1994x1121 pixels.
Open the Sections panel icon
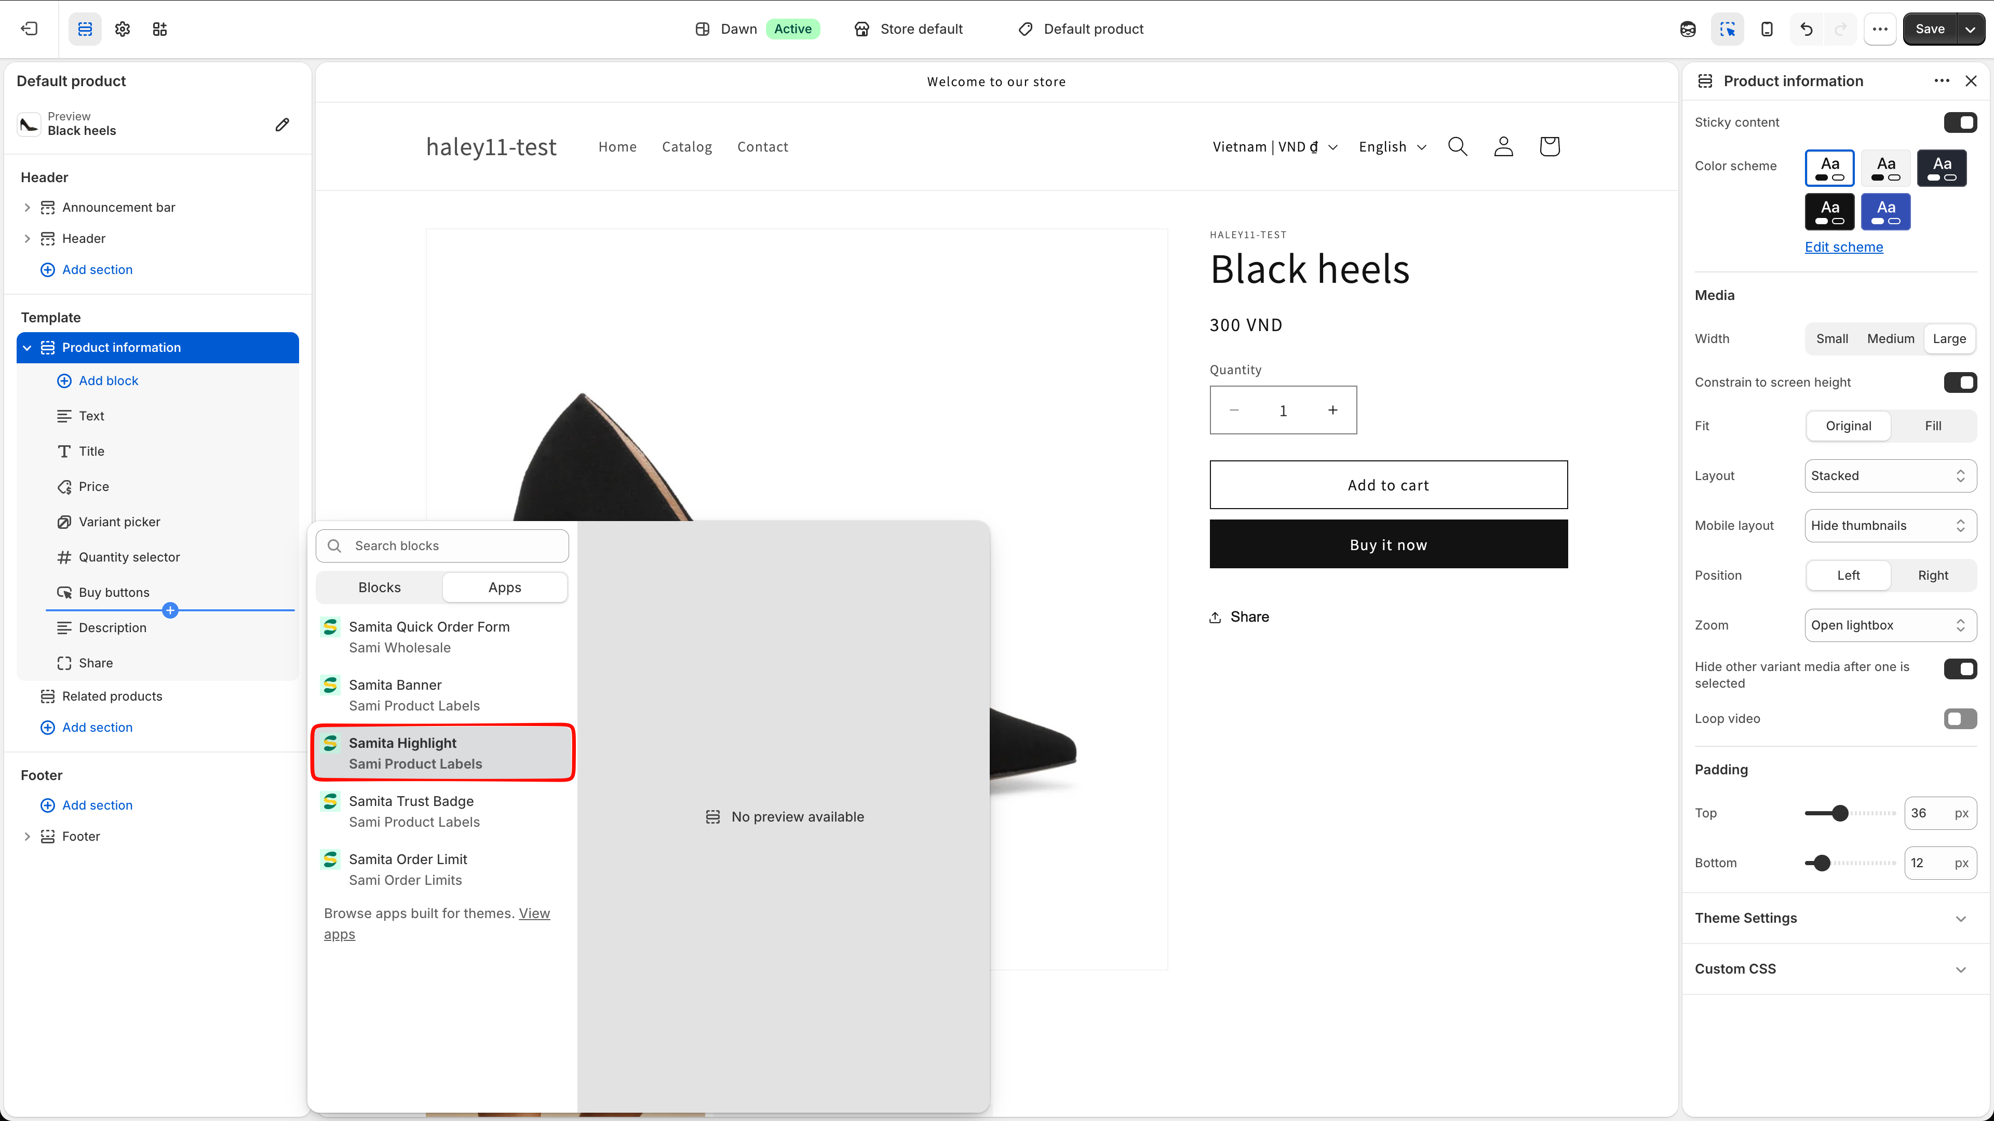pyautogui.click(x=85, y=29)
